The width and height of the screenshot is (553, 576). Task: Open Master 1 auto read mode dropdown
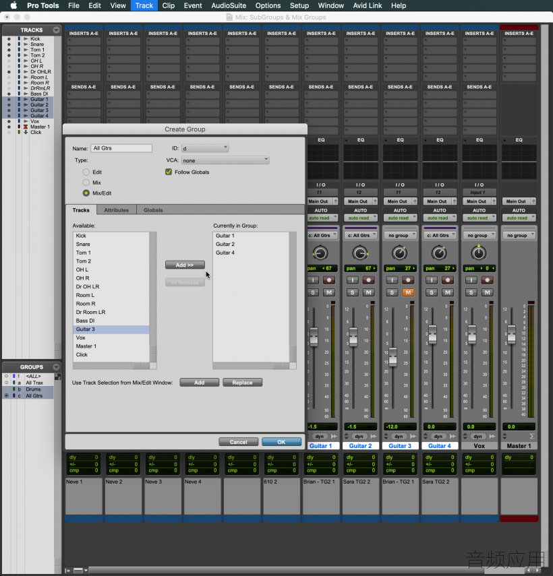(x=519, y=218)
